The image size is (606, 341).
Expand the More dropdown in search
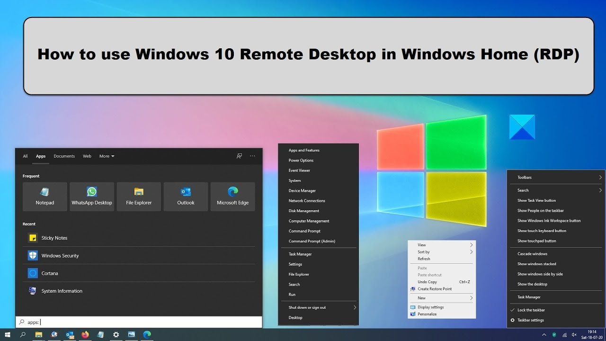(x=107, y=156)
